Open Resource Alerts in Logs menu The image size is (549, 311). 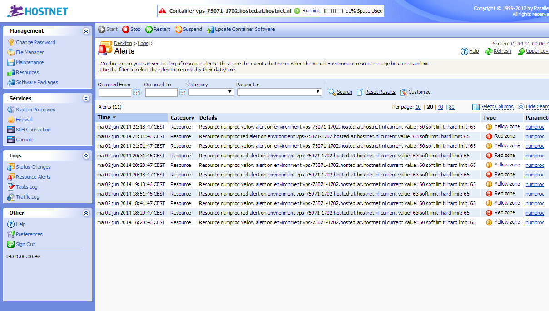pyautogui.click(x=33, y=177)
